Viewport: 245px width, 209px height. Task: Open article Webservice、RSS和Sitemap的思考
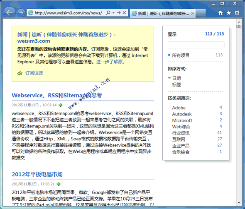click(x=57, y=95)
